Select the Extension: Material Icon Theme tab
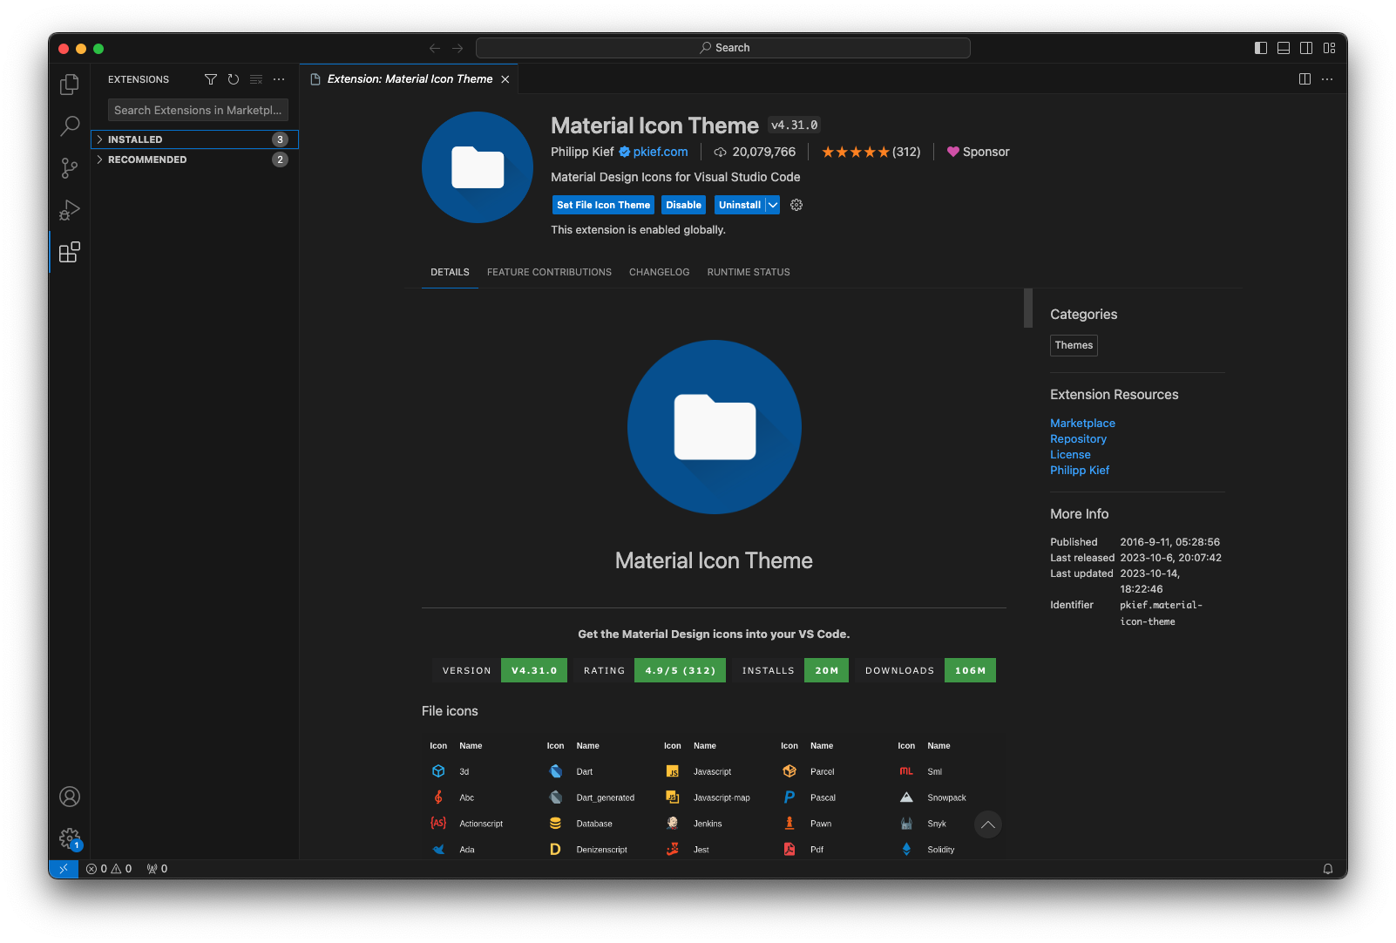 point(410,79)
